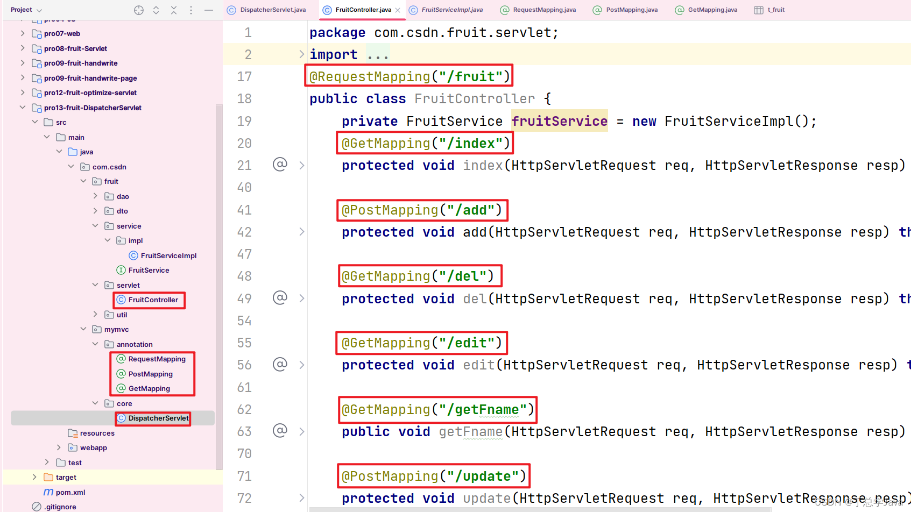911x512 pixels.
Task: Click the annotation gutter icon beside line 21
Action: (x=280, y=165)
